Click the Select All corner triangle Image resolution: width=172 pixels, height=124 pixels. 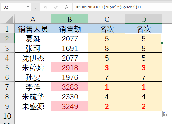coord(10,19)
